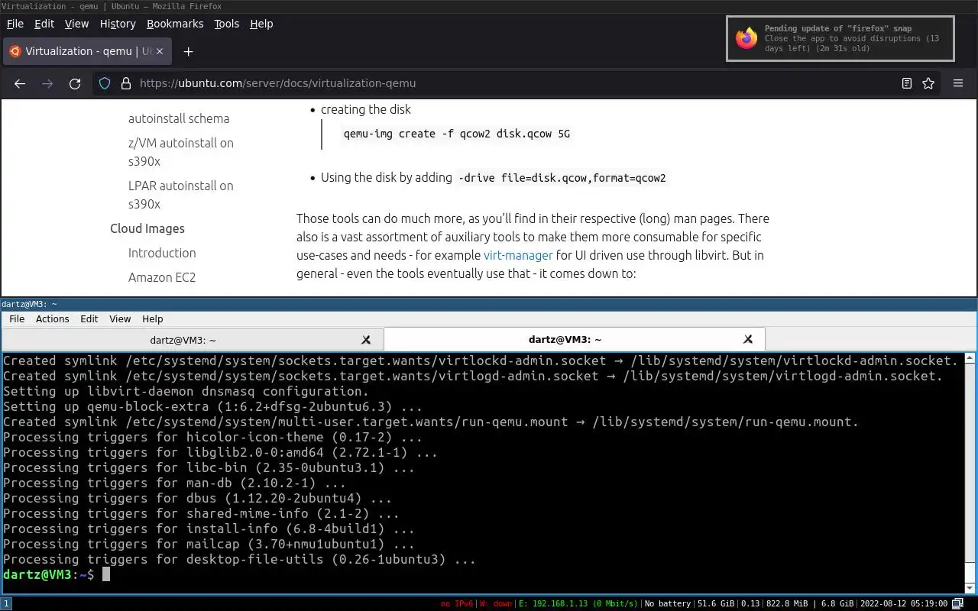Open the terminal Help menu
The width and height of the screenshot is (978, 611).
coord(153,319)
